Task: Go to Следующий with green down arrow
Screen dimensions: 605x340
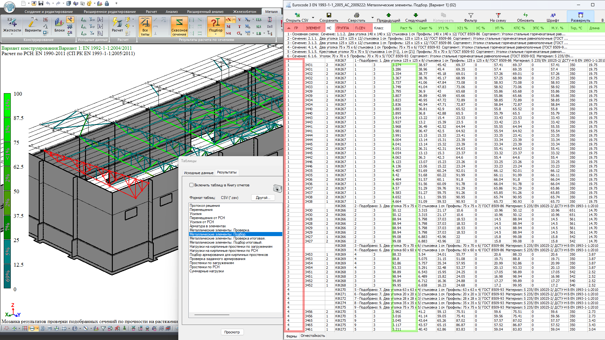Action: 416,15
